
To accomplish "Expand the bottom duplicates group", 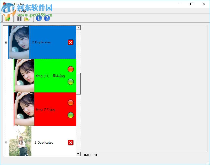I will click(x=6, y=143).
